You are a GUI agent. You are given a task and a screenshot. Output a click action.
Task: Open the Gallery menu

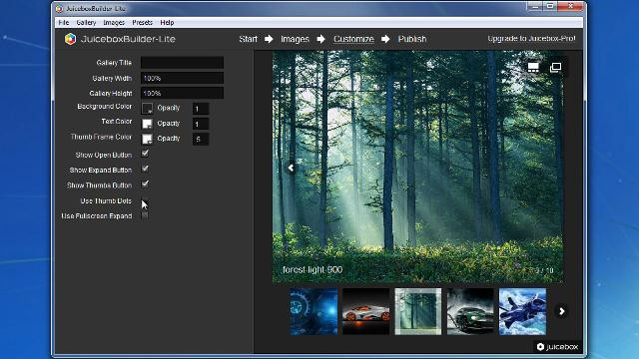pos(86,22)
